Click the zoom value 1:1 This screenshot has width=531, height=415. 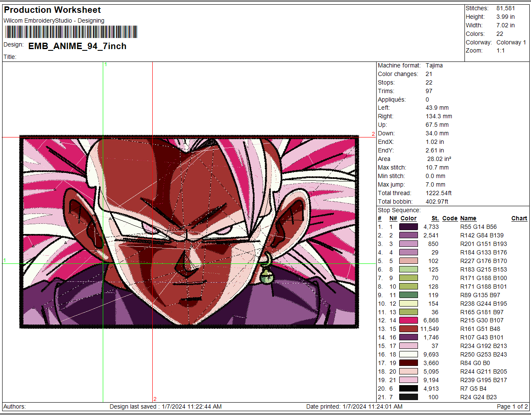click(501, 50)
